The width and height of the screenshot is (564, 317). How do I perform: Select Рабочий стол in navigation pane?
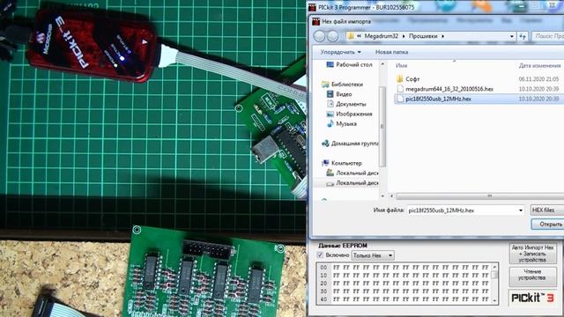tap(354, 64)
